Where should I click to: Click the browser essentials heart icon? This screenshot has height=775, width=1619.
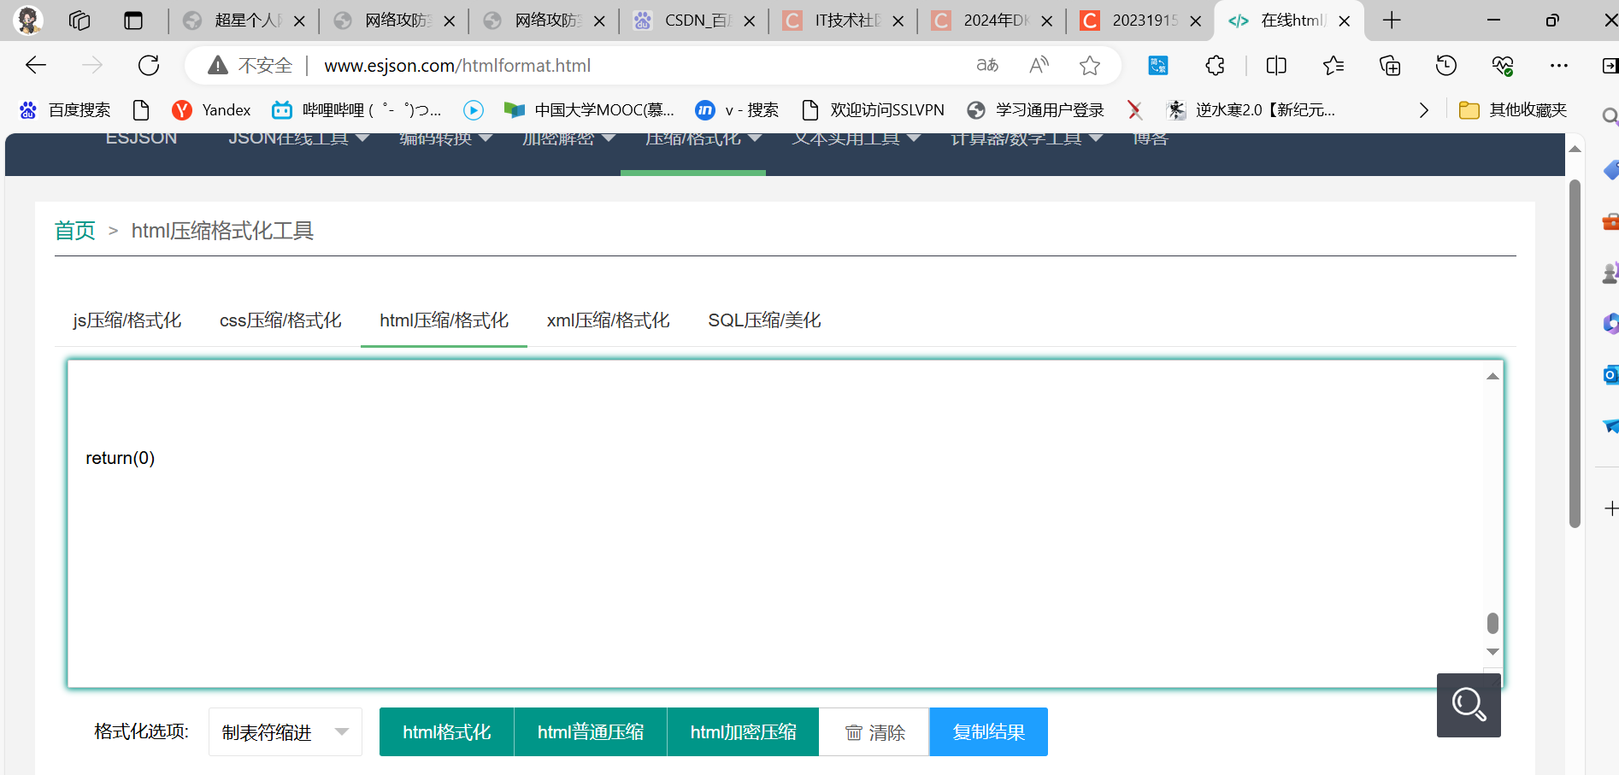pyautogui.click(x=1503, y=65)
